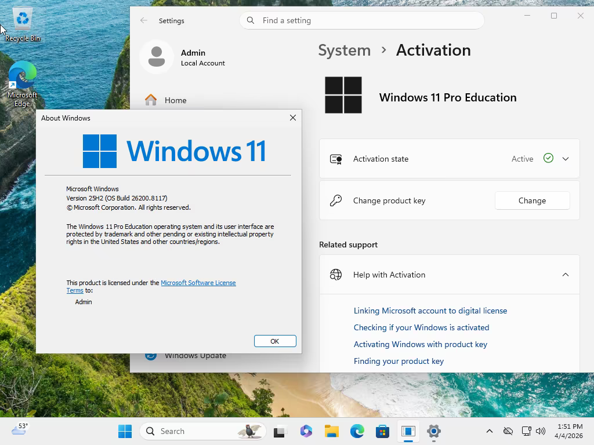This screenshot has width=594, height=445.
Task: Click the Windows Update sidebar icon
Action: coord(151,356)
